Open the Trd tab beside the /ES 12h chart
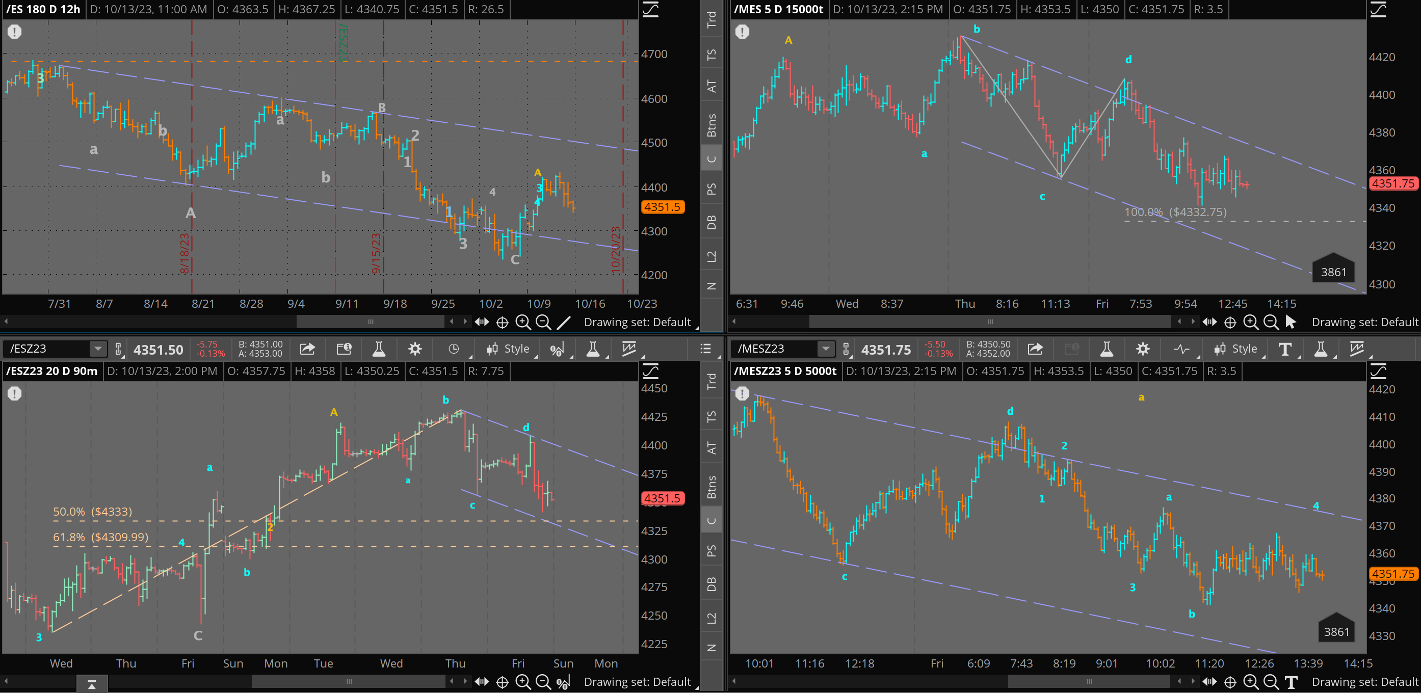This screenshot has height=693, width=1421. tap(712, 20)
